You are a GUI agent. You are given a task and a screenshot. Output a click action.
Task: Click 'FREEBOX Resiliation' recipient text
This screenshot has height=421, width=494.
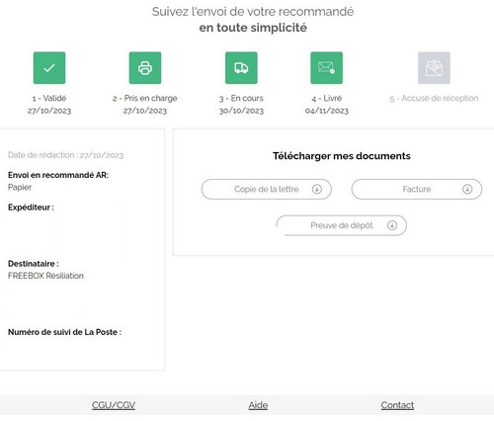tap(45, 276)
